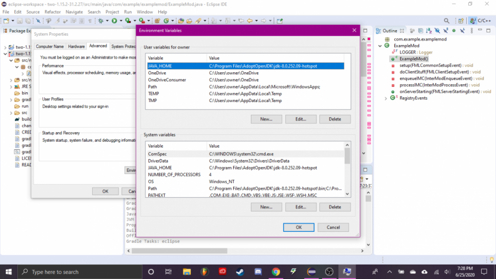Show hidden system tray icons chevron
This screenshot has height=279, width=496.
click(389, 272)
